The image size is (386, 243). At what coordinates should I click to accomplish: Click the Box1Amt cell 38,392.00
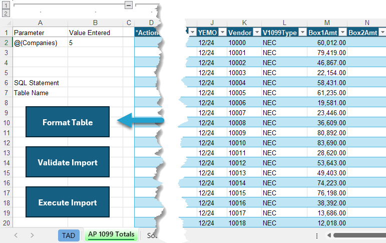(327, 203)
